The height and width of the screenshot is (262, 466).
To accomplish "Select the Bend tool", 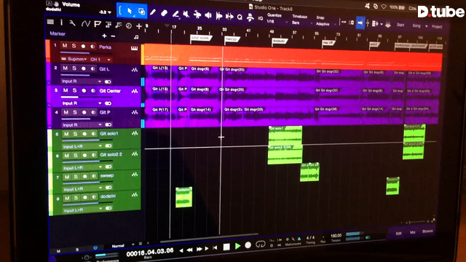I will click(x=197, y=15).
